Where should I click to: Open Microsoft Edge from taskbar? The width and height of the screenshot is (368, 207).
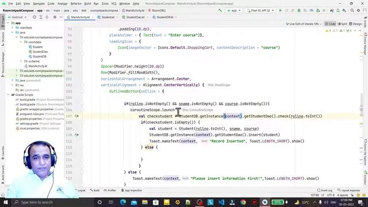point(123,202)
